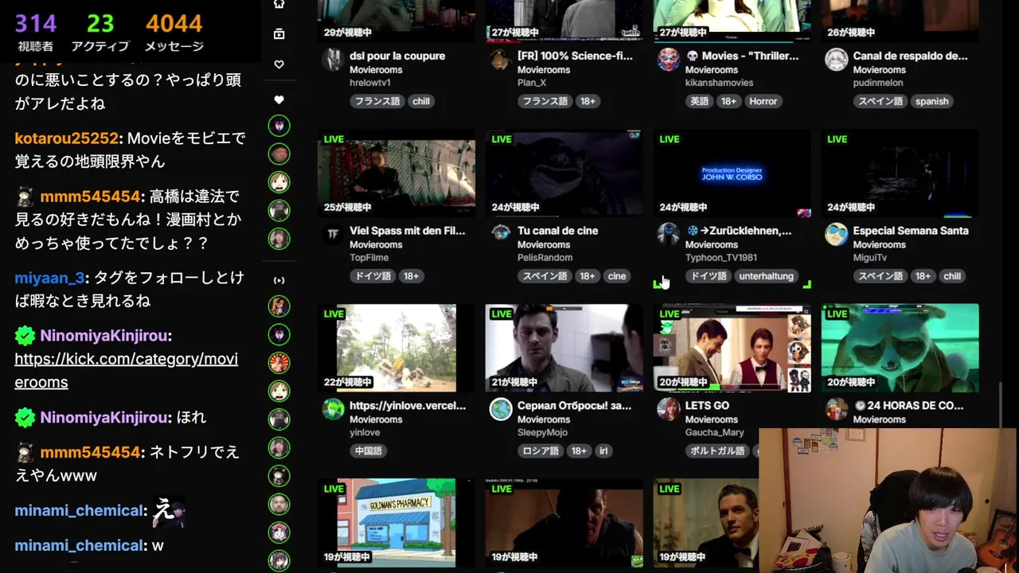
Task: Select the Horror tag on kikanshamovies
Action: click(763, 101)
